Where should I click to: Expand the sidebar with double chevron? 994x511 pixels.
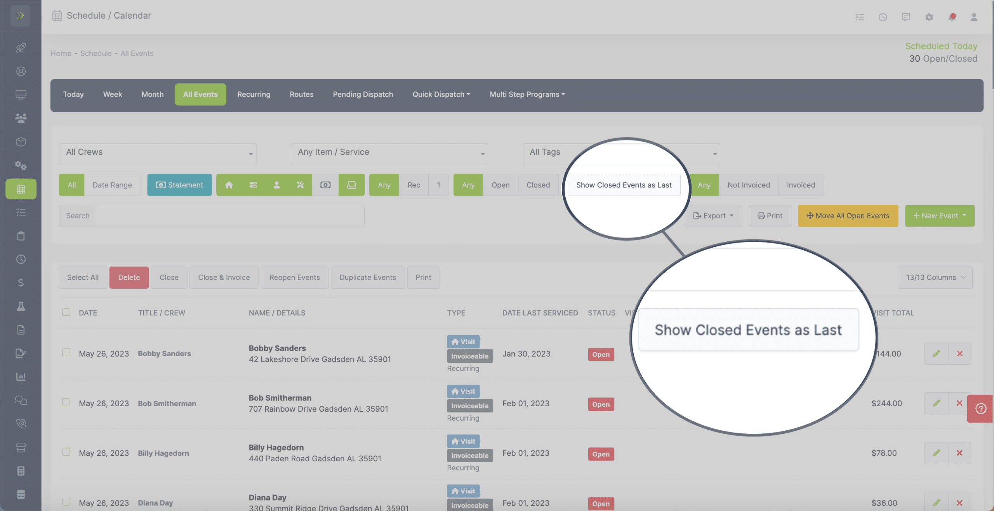point(20,16)
